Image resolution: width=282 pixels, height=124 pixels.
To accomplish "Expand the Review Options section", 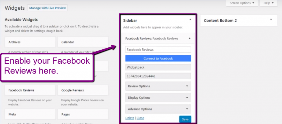I will pyautogui.click(x=158, y=86).
